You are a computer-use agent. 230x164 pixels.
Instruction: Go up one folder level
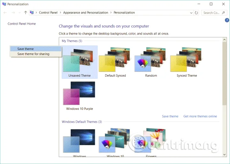(25, 13)
